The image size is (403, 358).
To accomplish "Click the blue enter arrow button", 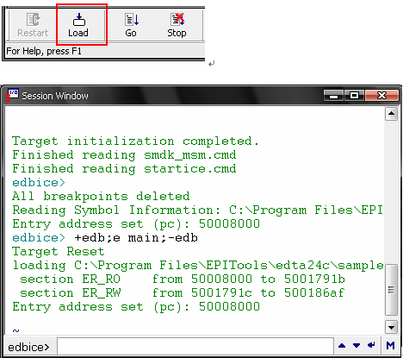I will 371,345.
